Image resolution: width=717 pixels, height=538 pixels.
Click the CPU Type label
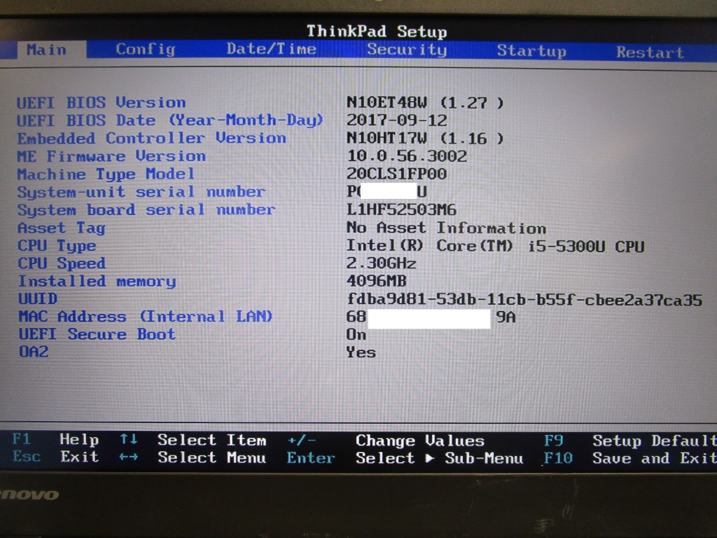tap(57, 246)
